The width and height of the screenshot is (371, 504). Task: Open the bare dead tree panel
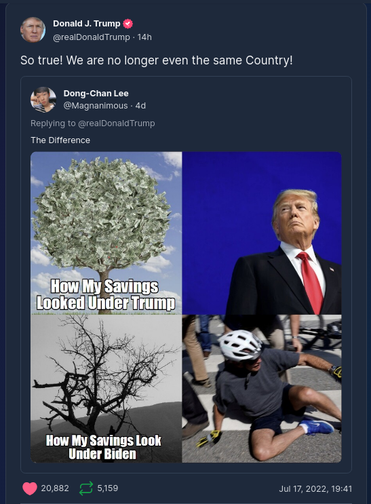tap(106, 389)
